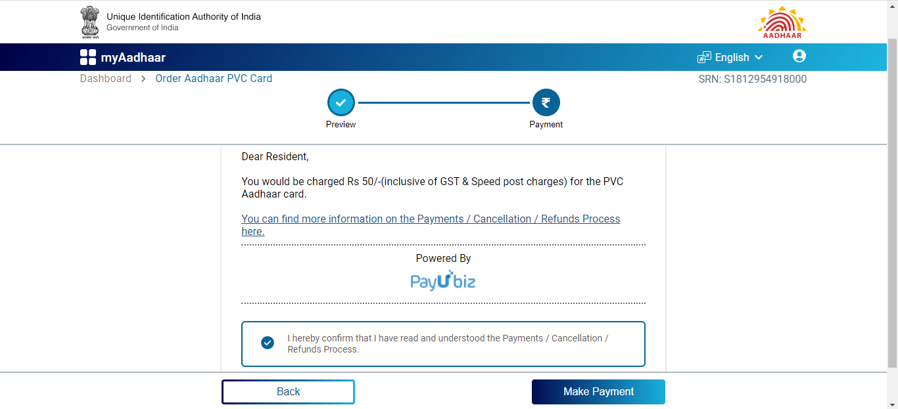Go to the Dashboard breadcrumb

106,79
